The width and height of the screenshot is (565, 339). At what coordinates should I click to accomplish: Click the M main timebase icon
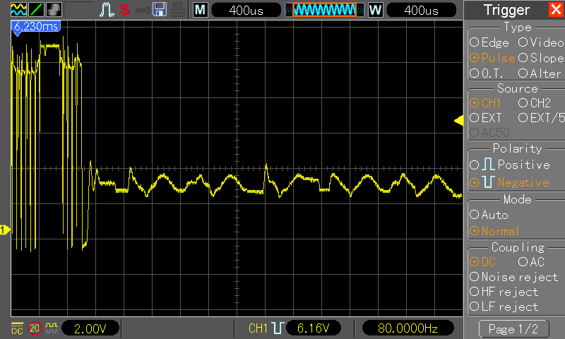pyautogui.click(x=201, y=10)
